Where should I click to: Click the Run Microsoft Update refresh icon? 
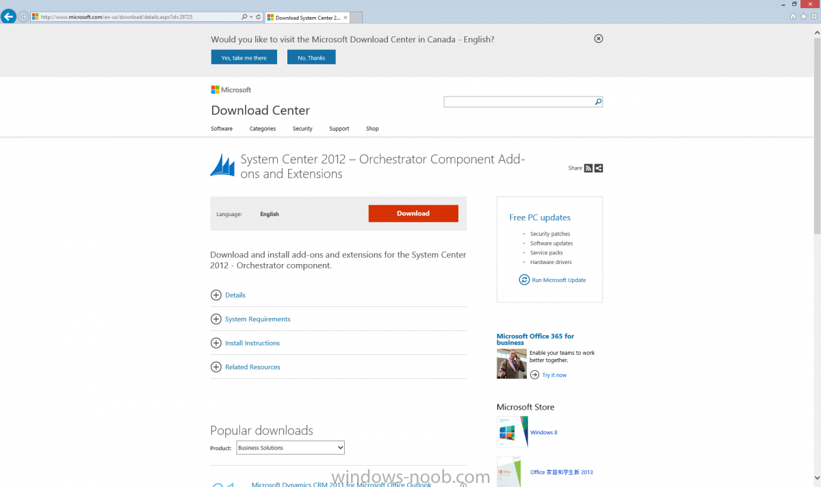[x=524, y=280]
